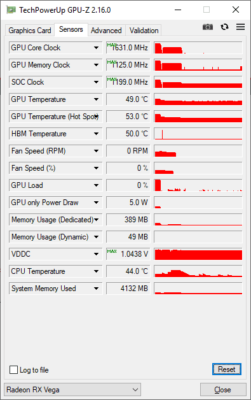Viewport: 251px width, 400px height.
Task: Click the GPU Memory Clock value field
Action: 128,65
